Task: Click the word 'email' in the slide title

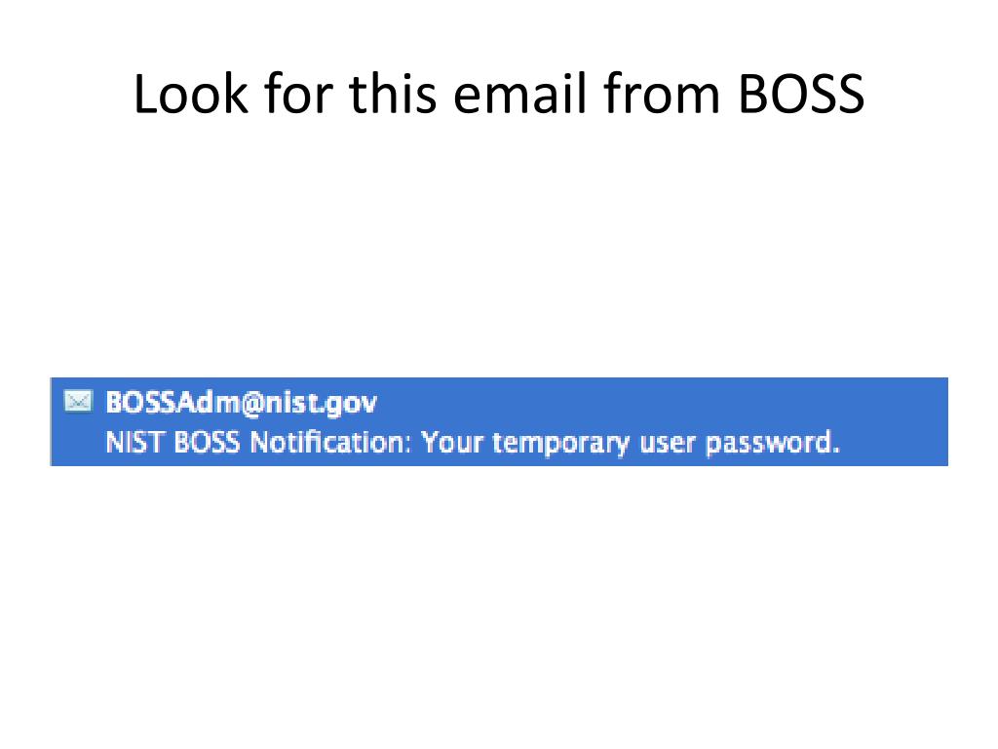Action: tap(519, 94)
